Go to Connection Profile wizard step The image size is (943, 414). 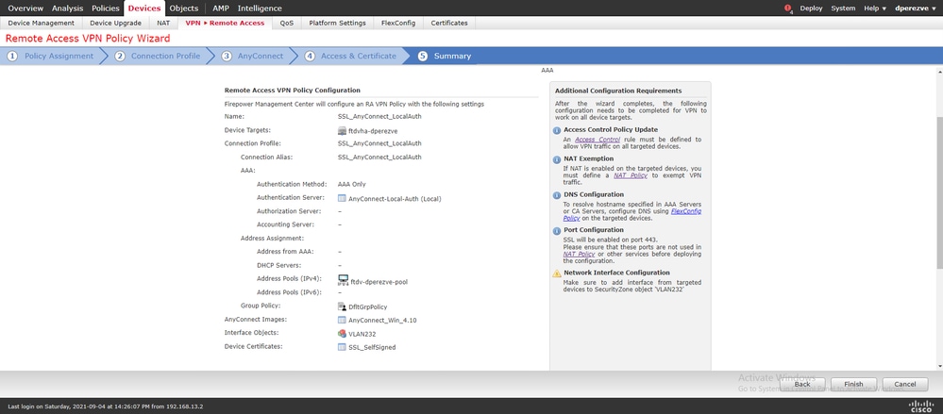pos(166,56)
